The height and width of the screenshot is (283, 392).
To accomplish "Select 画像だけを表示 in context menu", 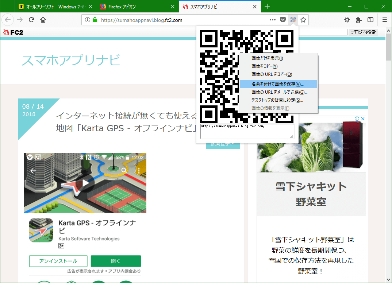I will 278,58.
